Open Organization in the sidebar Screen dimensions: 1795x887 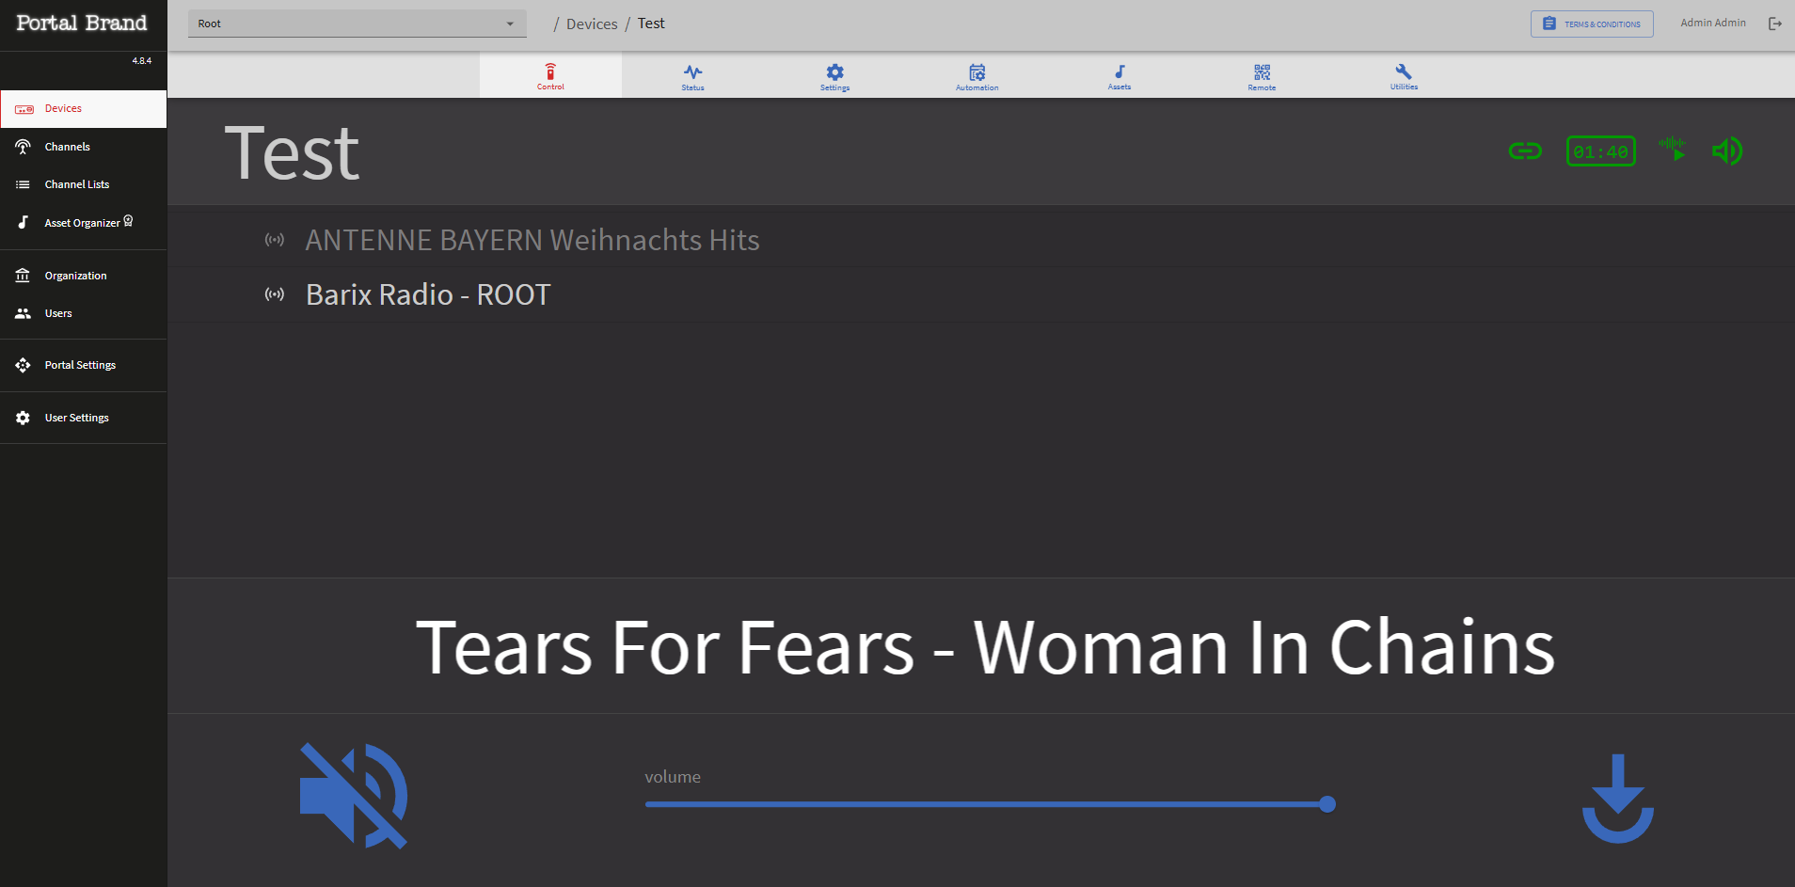(x=84, y=276)
